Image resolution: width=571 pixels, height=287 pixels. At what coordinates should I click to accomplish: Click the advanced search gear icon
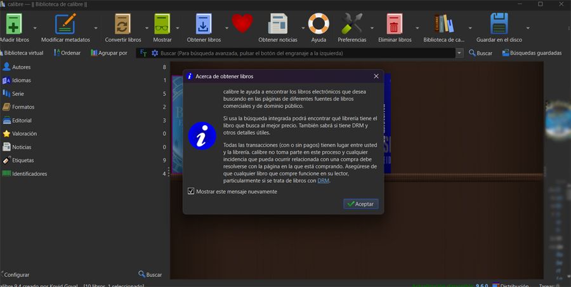pyautogui.click(x=155, y=53)
